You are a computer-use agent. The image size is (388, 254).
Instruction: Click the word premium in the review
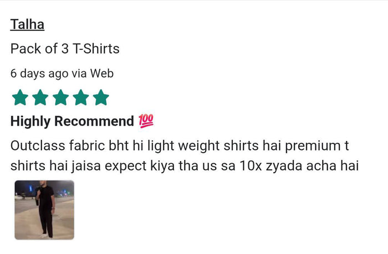tap(313, 146)
